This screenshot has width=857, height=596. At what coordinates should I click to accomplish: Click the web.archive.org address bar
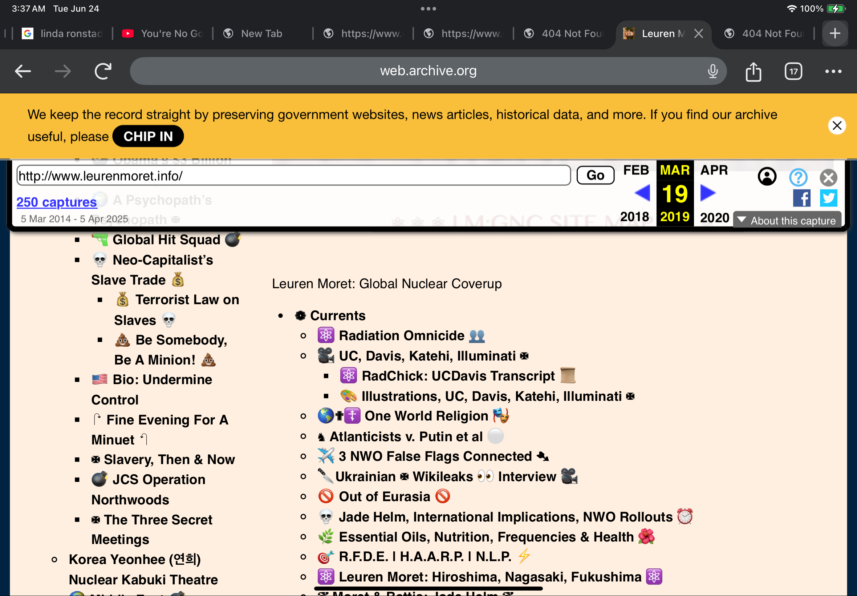[428, 71]
